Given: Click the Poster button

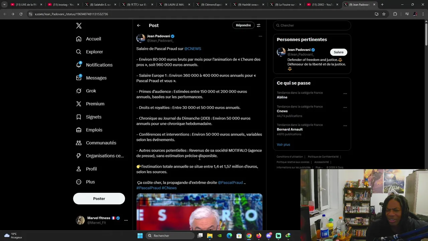Looking at the screenshot, I should tap(99, 198).
